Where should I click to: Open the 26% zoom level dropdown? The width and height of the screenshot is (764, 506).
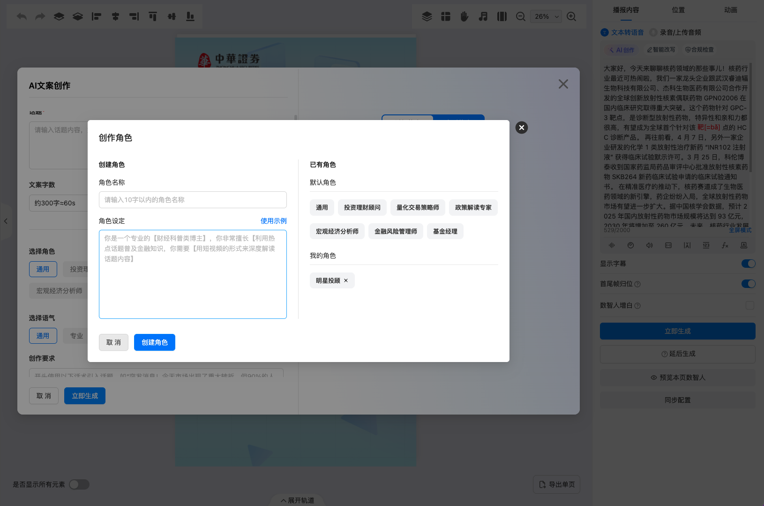546,16
